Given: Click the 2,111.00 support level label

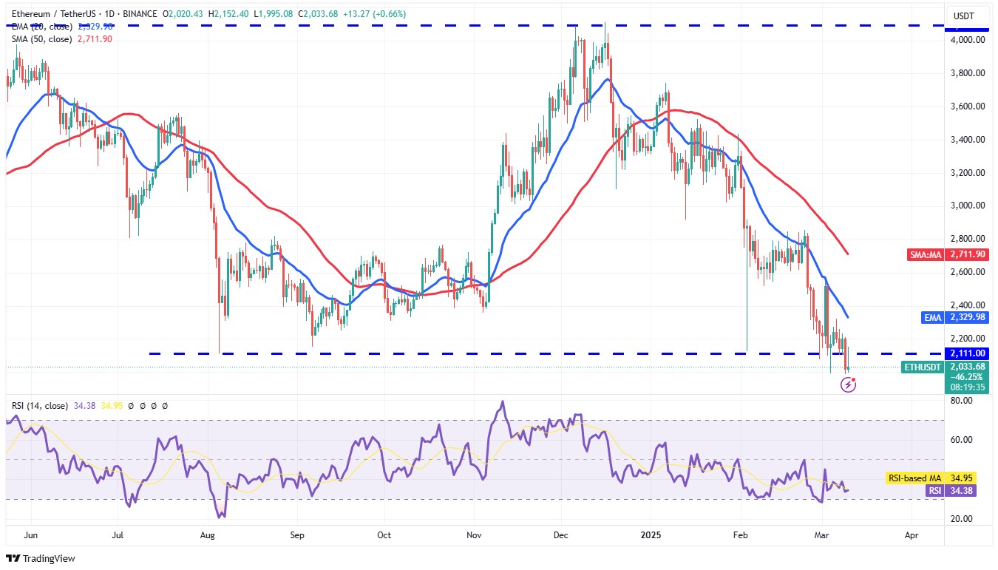Looking at the screenshot, I should [x=966, y=353].
